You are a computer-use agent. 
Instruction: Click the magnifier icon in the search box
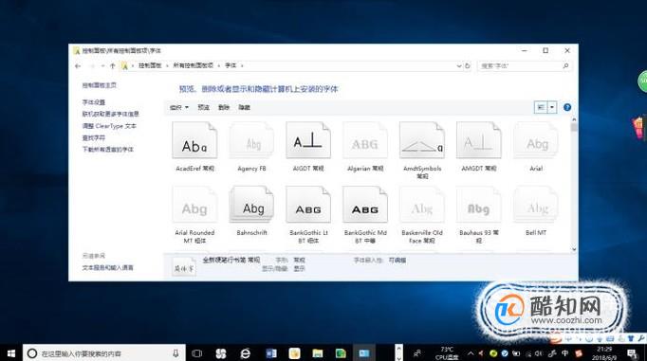(565, 66)
